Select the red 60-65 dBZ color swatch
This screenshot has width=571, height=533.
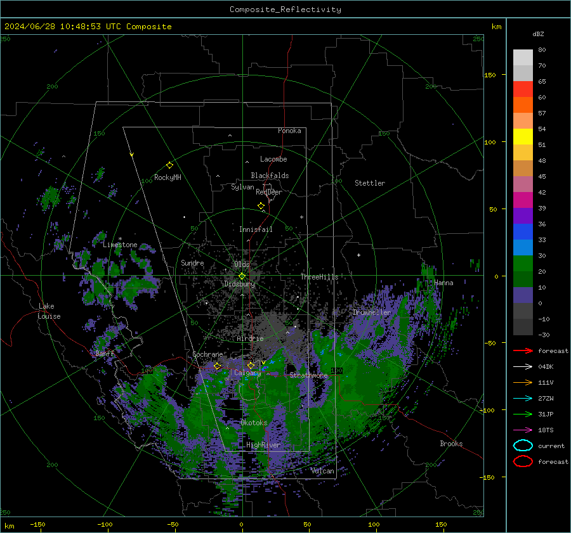tap(523, 89)
